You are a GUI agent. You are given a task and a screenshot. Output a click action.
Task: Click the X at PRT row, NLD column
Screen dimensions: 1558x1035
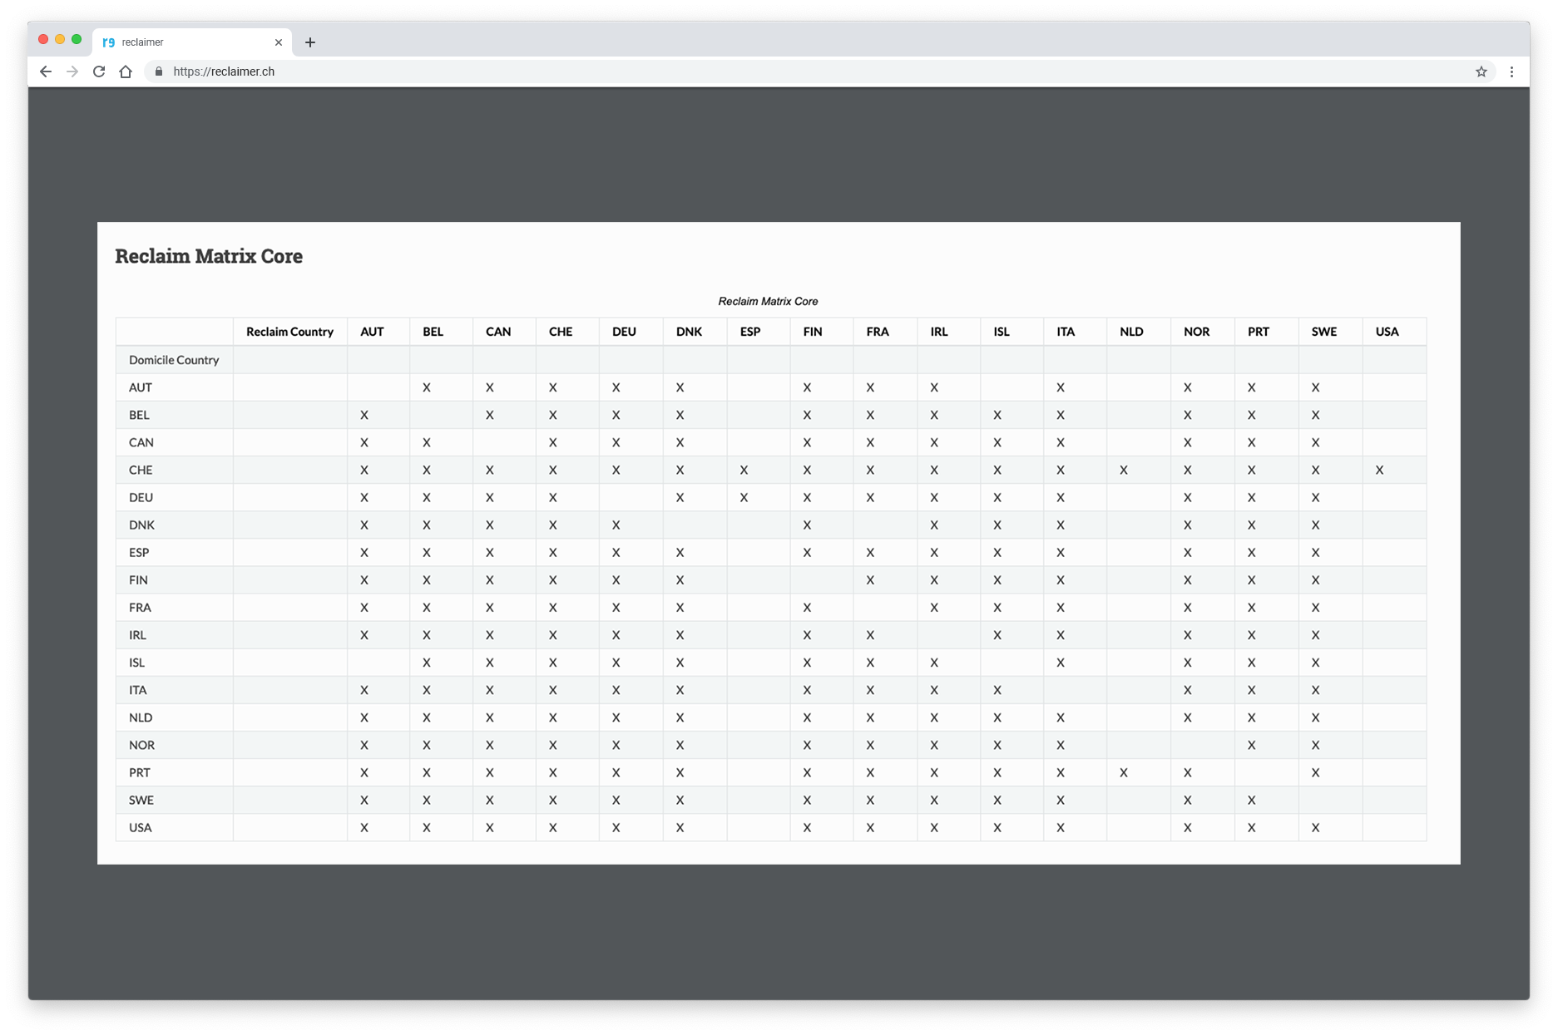1123,772
